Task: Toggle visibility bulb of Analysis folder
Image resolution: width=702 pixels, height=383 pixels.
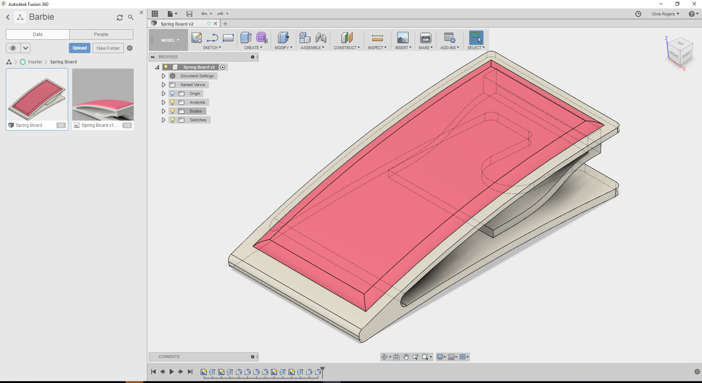Action: tap(172, 102)
